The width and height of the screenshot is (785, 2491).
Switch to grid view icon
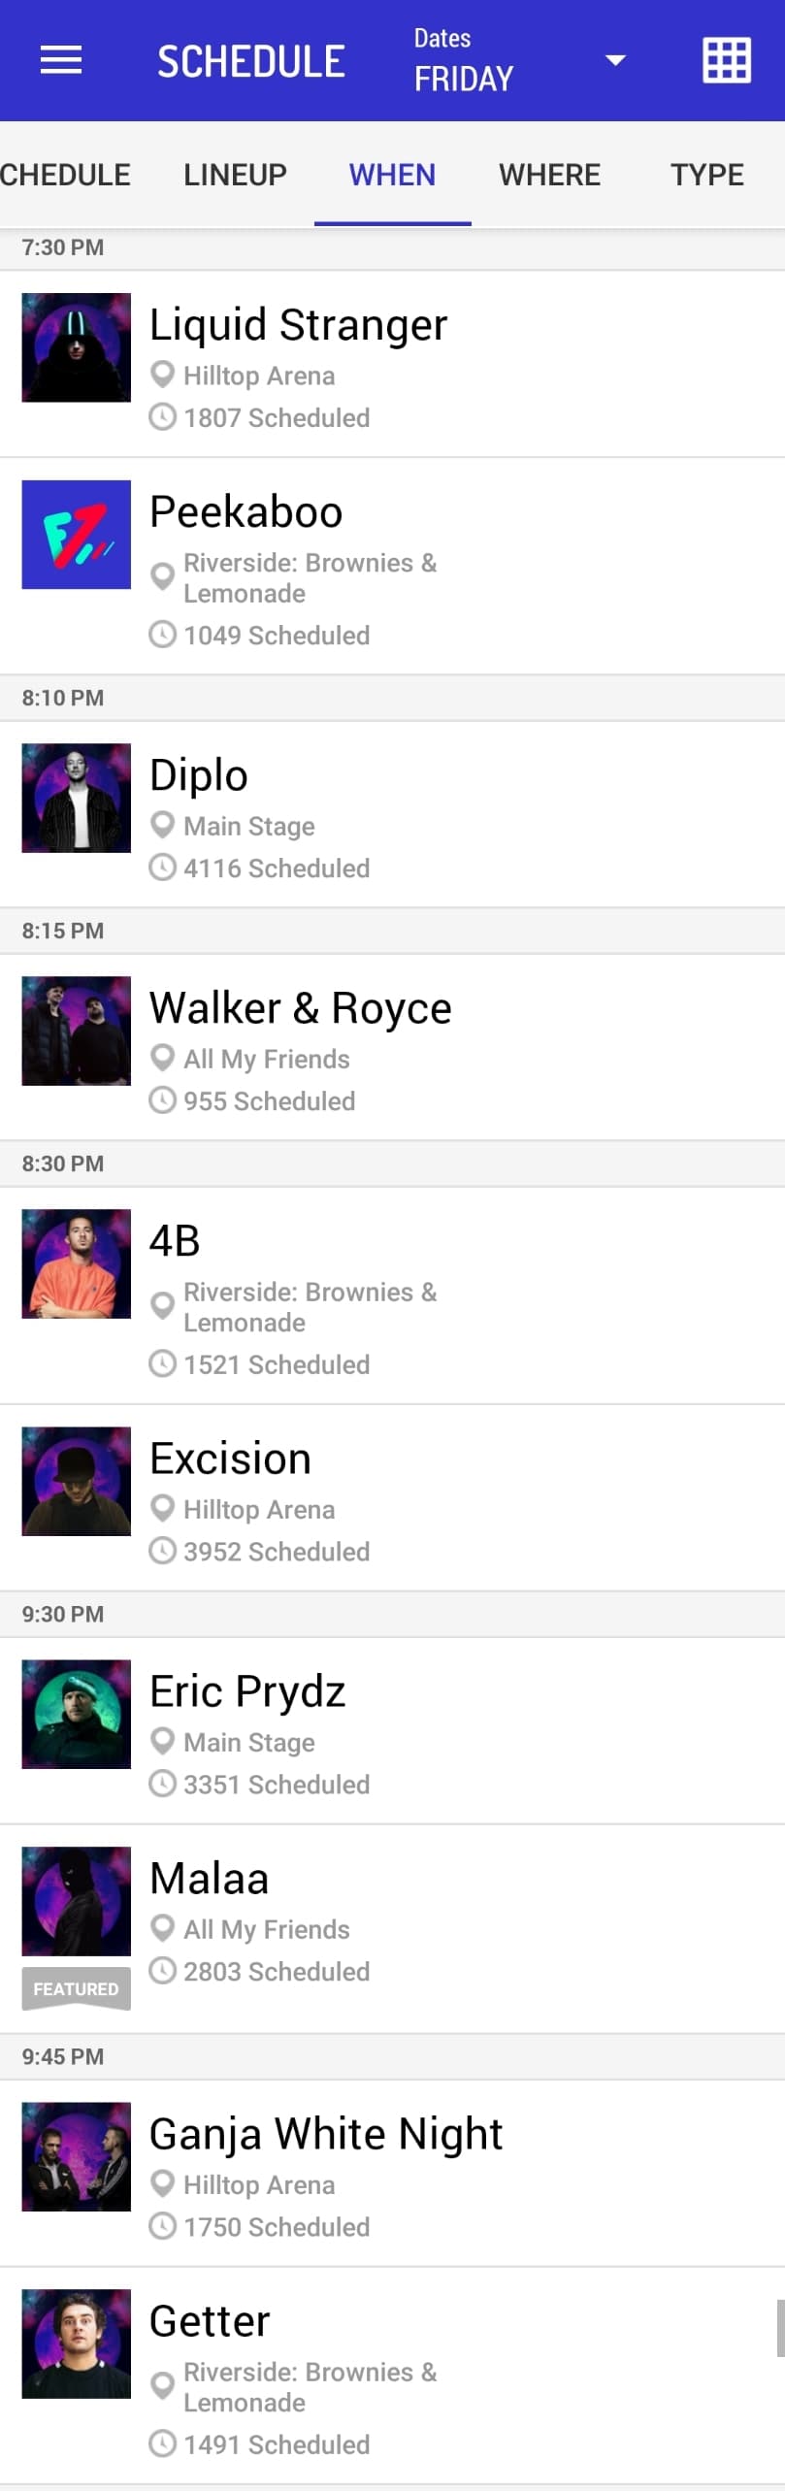[x=726, y=60]
